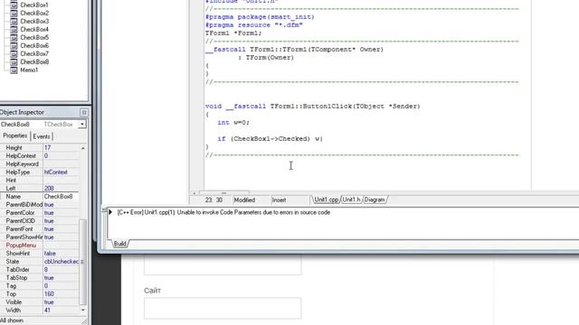Switch to the Properties tab

(x=14, y=136)
